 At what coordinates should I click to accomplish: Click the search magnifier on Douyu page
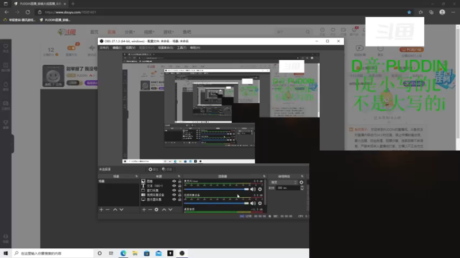[x=308, y=32]
